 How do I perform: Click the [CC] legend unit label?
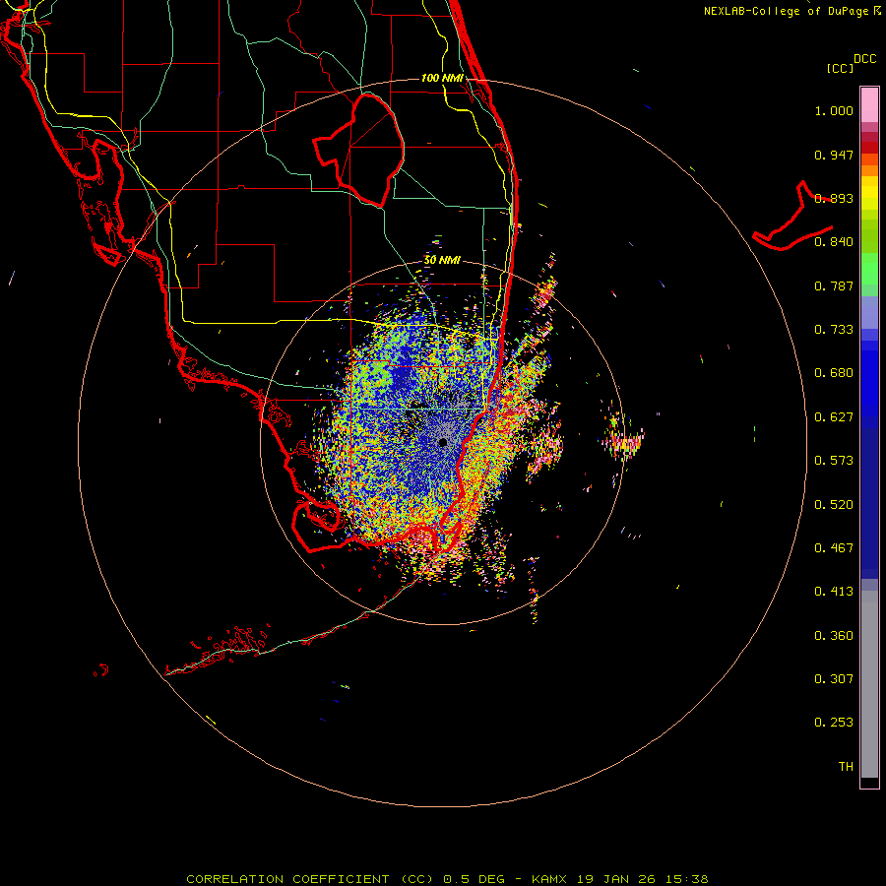pyautogui.click(x=840, y=68)
